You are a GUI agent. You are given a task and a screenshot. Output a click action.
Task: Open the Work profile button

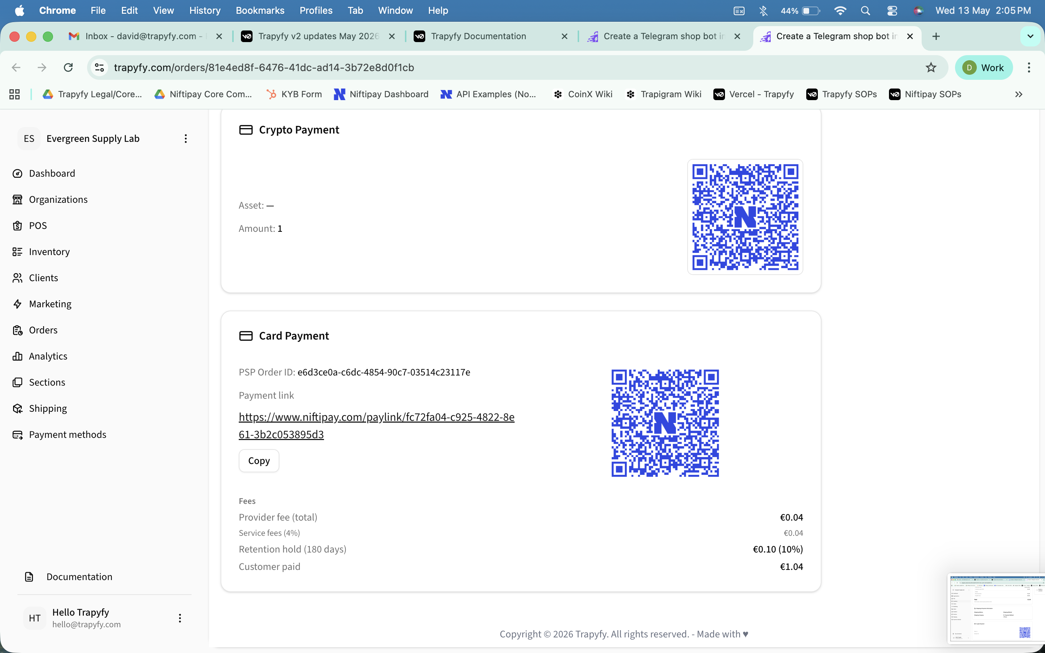click(x=984, y=67)
